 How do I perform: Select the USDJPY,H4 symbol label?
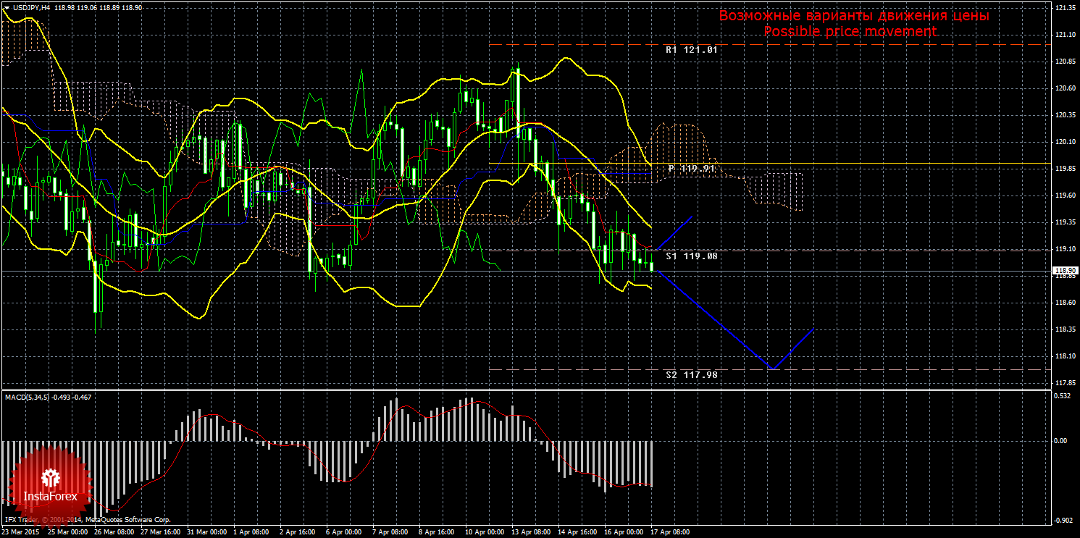pyautogui.click(x=26, y=7)
